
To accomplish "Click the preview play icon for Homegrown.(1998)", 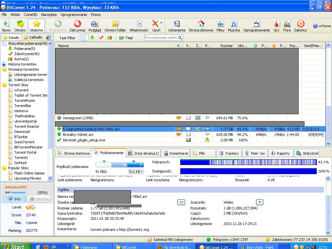I will [207, 118].
